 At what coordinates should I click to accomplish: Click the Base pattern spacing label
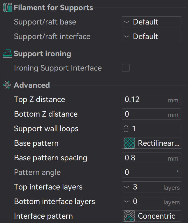click(50, 158)
